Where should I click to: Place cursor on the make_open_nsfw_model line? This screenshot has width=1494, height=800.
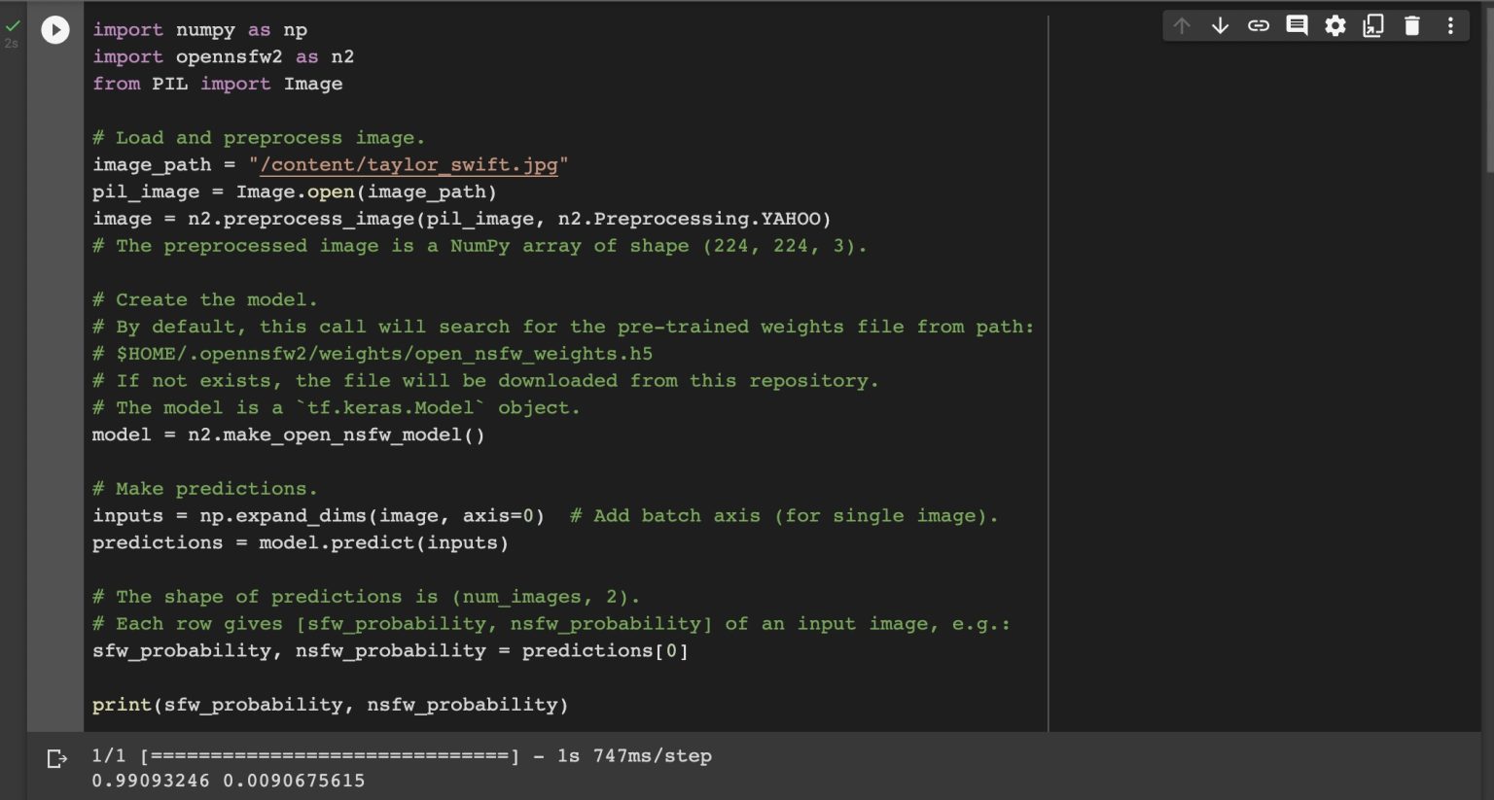click(x=288, y=435)
